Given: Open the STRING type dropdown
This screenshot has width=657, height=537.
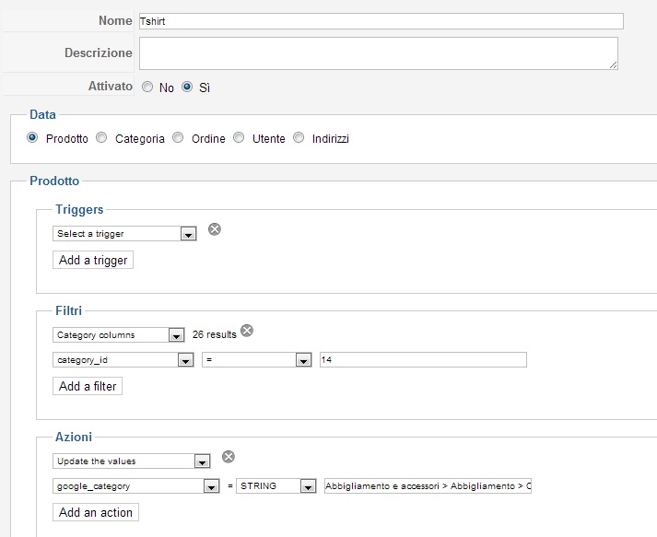Looking at the screenshot, I should point(276,486).
